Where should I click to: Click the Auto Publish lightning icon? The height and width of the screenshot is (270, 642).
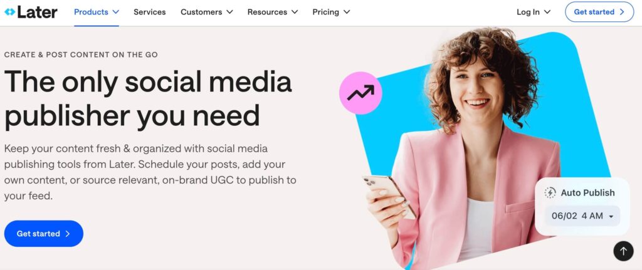pos(550,193)
